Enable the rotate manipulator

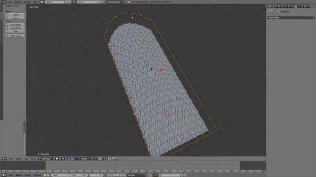(x=75, y=159)
